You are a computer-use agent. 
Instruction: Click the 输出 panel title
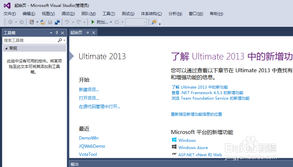click(74, 164)
